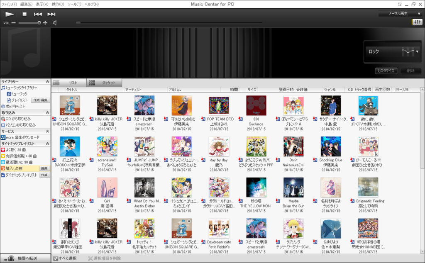Open プレイリスト in the library sidebar
The height and width of the screenshot is (263, 425).
click(x=17, y=100)
